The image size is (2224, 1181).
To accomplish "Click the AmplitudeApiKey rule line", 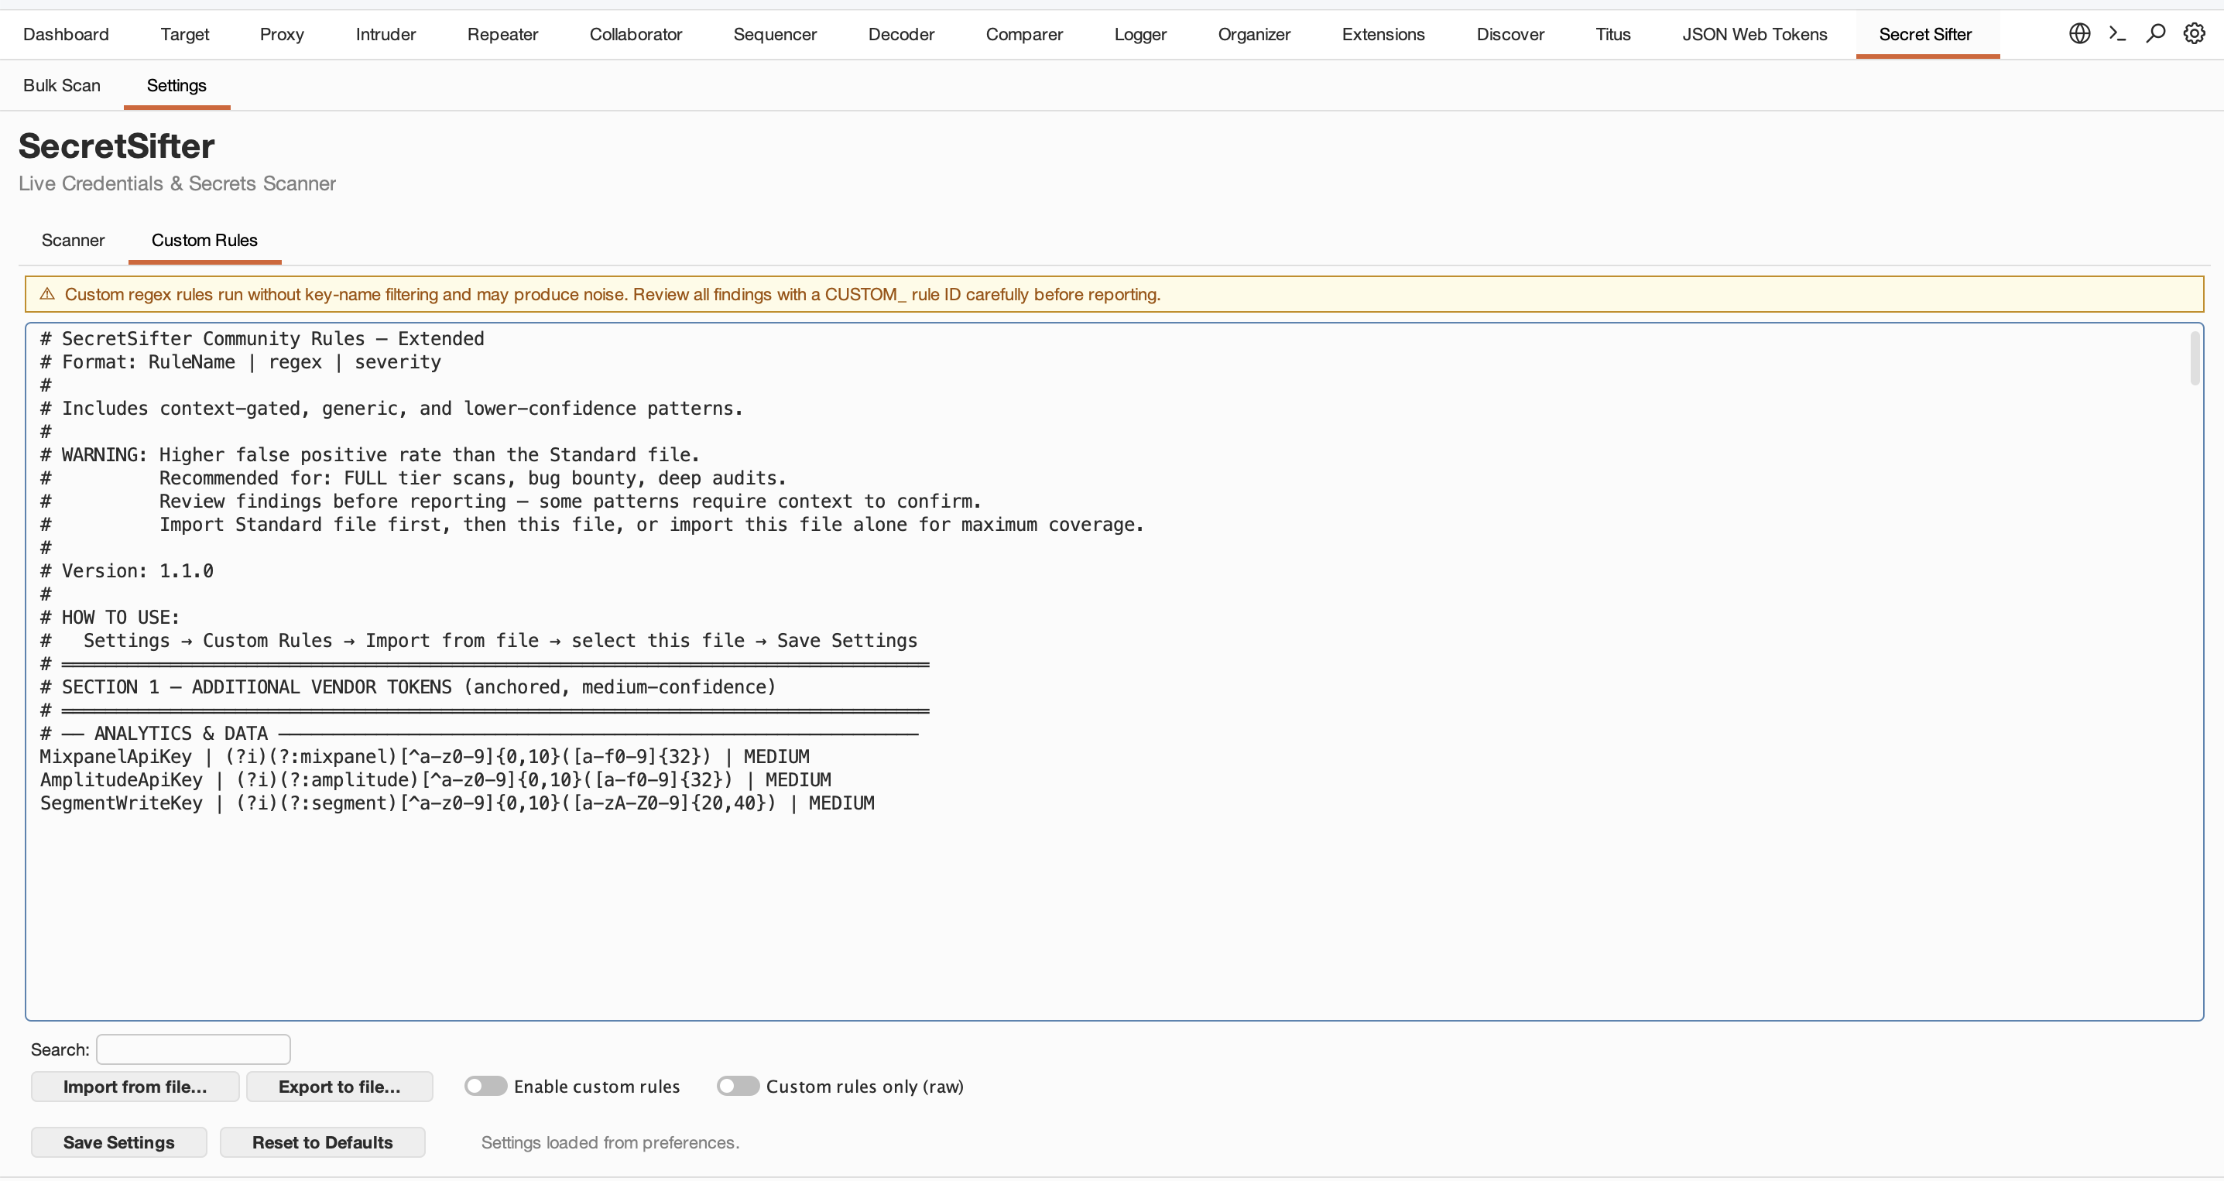I will tap(435, 779).
